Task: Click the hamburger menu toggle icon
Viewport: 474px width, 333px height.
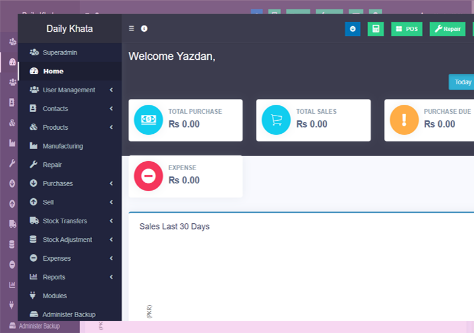Action: (131, 28)
